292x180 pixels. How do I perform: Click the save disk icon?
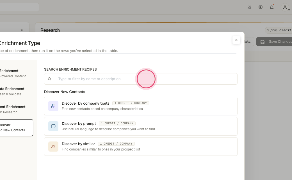[x=263, y=42]
